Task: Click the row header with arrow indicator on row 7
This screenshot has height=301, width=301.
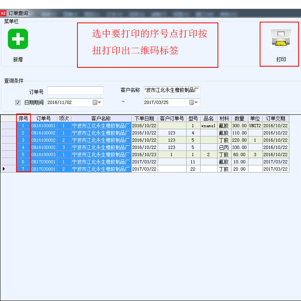Action: coord(9,169)
